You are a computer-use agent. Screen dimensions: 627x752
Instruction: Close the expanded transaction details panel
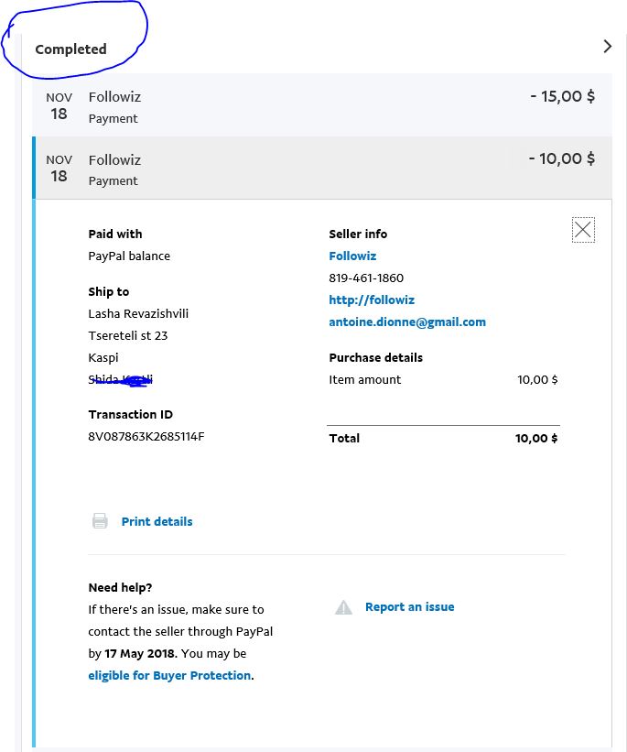click(x=583, y=230)
